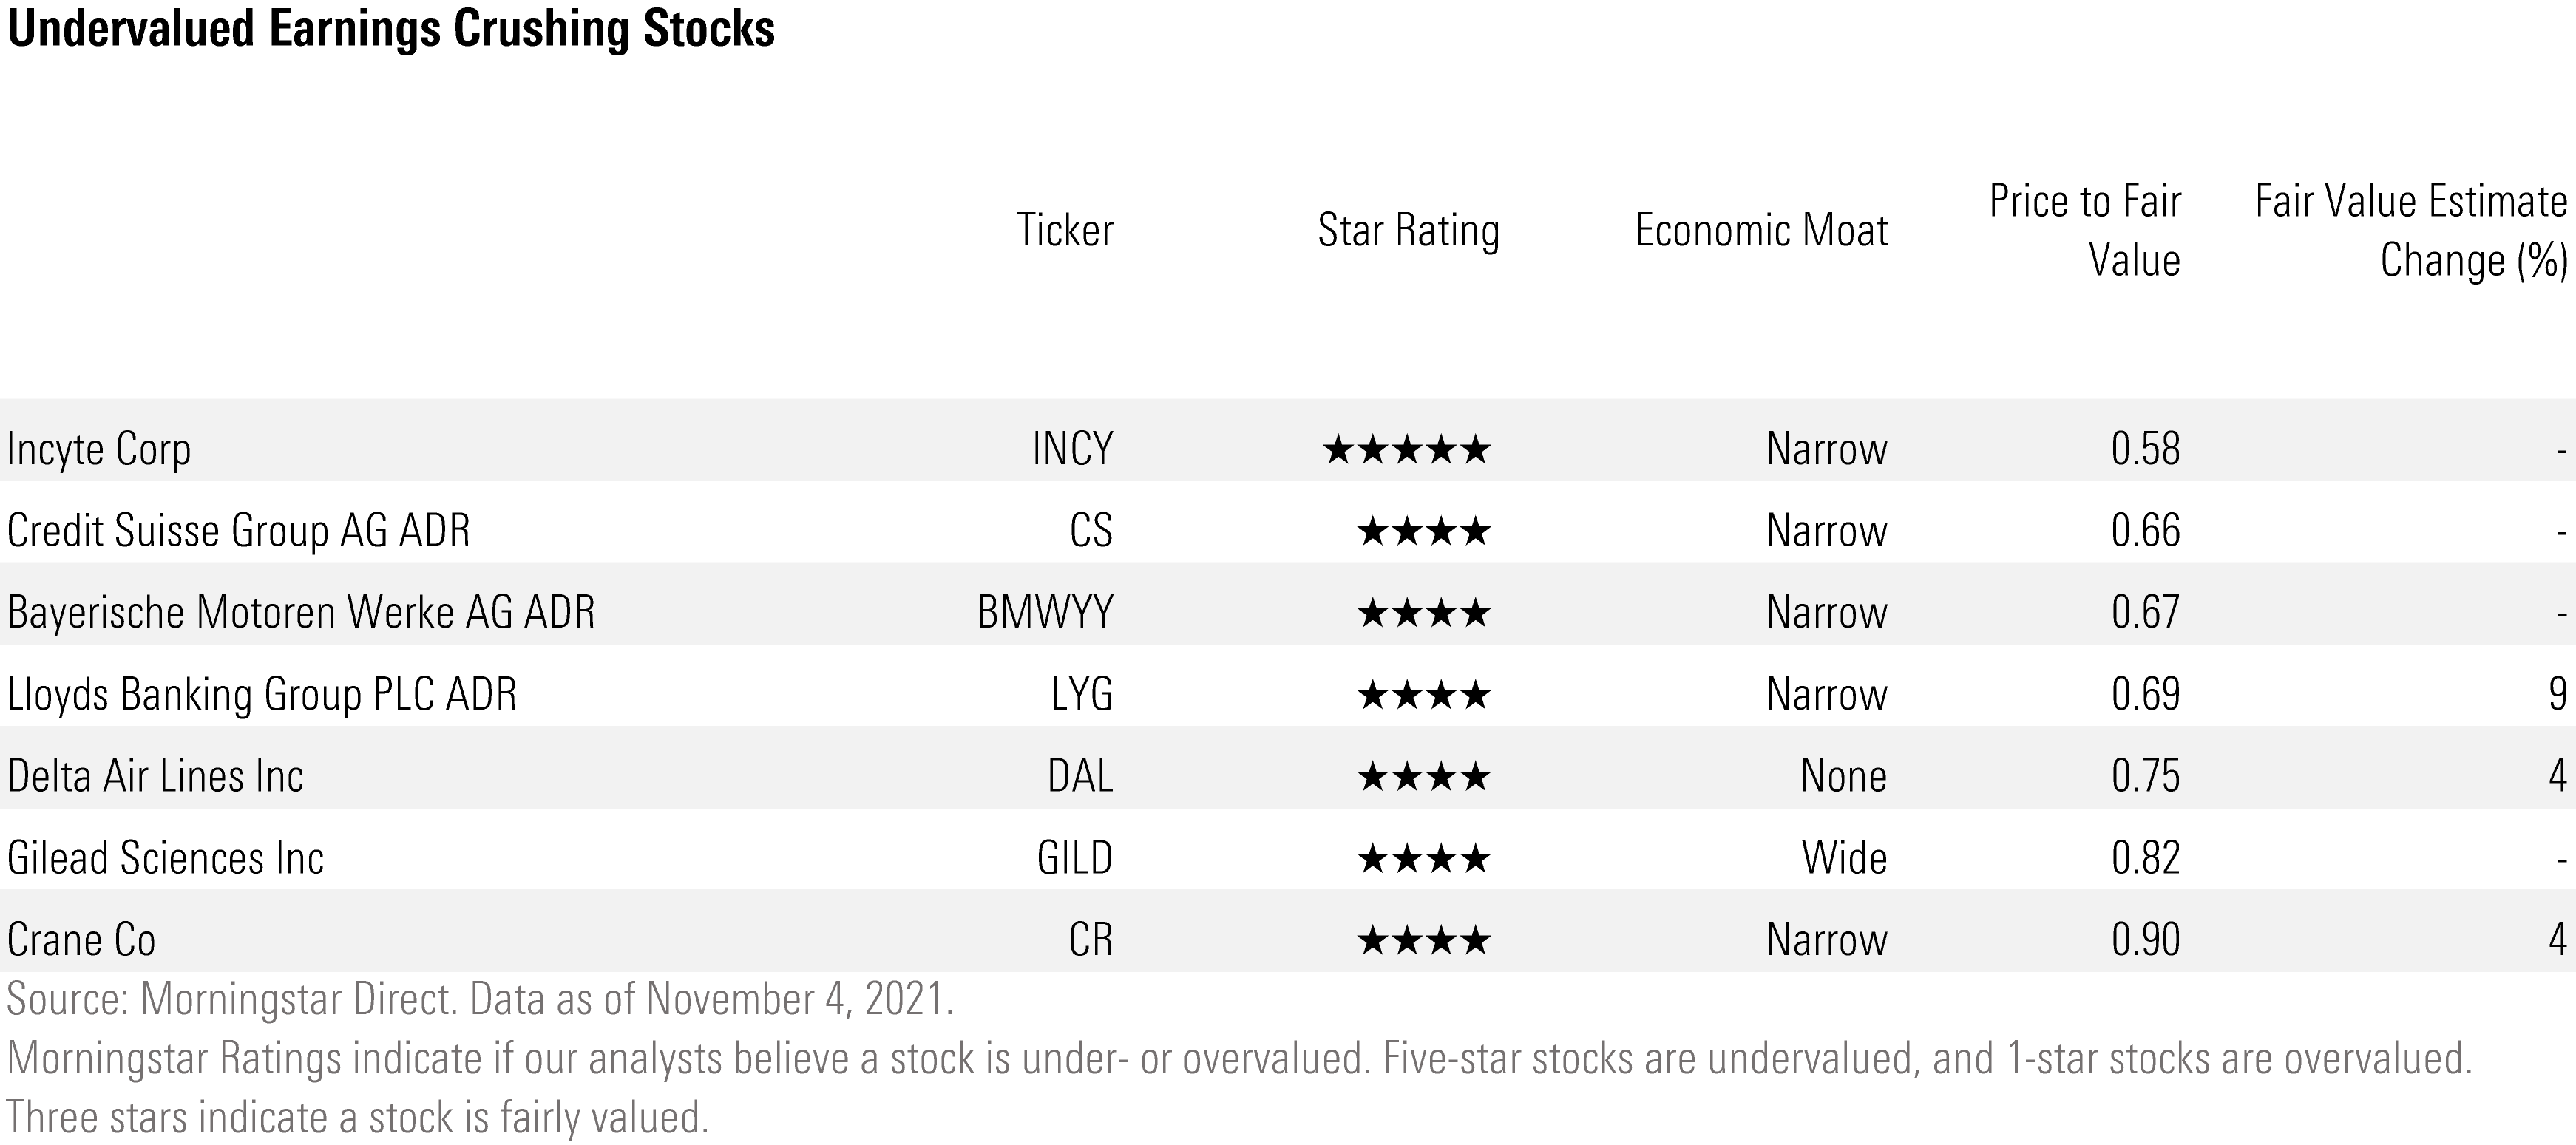Click Credit Suisse's four-star rating
This screenshot has height=1145, width=2576.
[1423, 531]
